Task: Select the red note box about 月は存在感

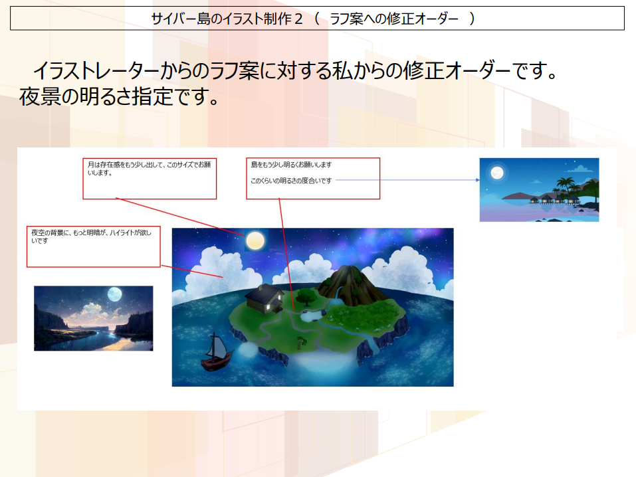Action: (150, 178)
